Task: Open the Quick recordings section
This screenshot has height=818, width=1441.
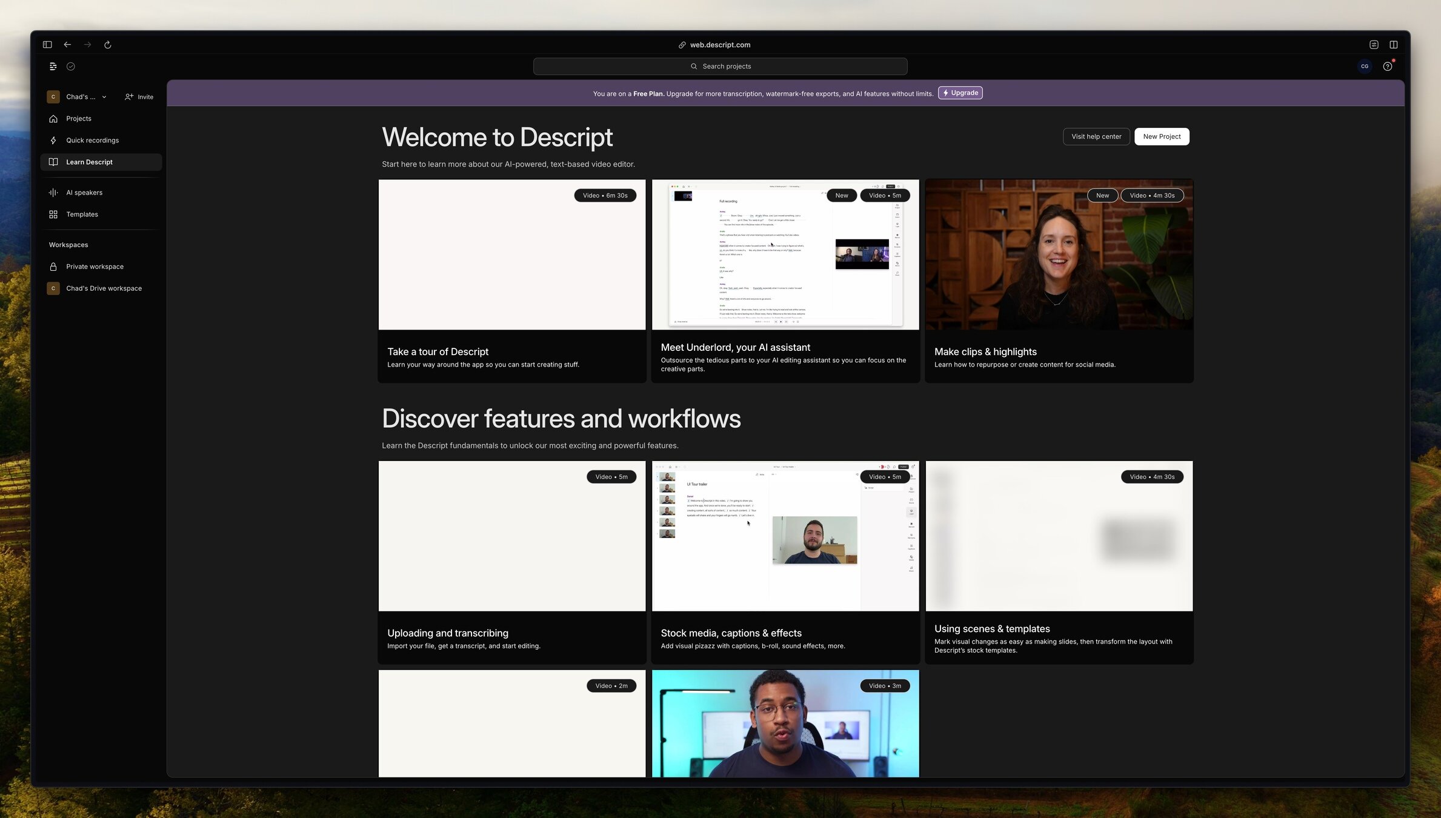Action: tap(92, 141)
